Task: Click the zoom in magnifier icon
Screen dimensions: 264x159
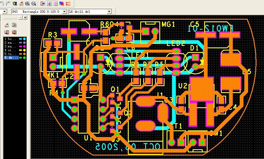Action: [27, 3]
